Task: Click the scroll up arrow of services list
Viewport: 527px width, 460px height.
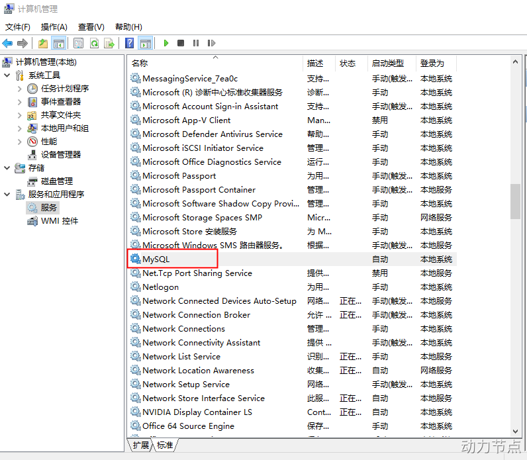Action: (x=515, y=62)
